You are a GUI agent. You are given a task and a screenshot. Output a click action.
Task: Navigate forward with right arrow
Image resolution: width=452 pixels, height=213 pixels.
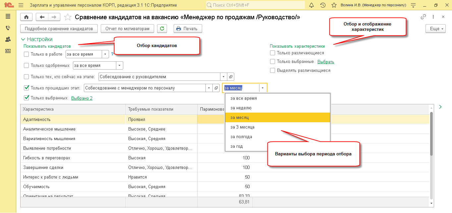pyautogui.click(x=54, y=17)
